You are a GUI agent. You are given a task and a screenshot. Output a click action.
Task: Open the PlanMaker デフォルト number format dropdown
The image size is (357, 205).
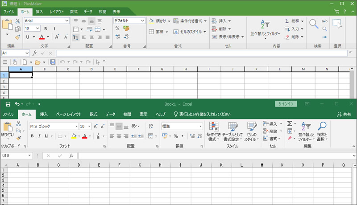(143, 20)
